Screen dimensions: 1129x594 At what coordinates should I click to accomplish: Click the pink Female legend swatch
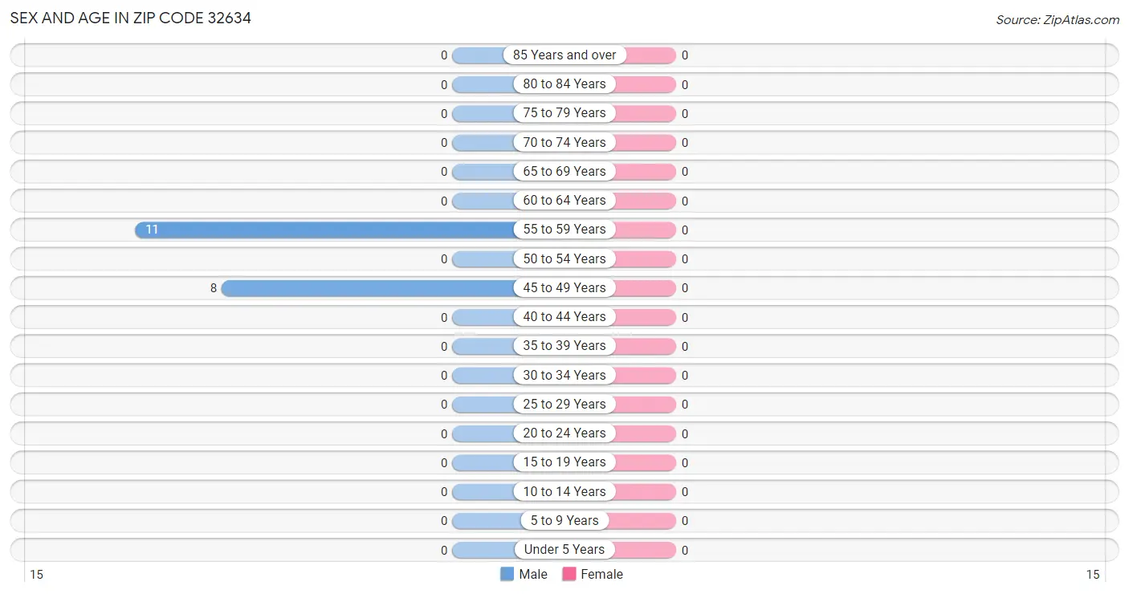pos(569,574)
